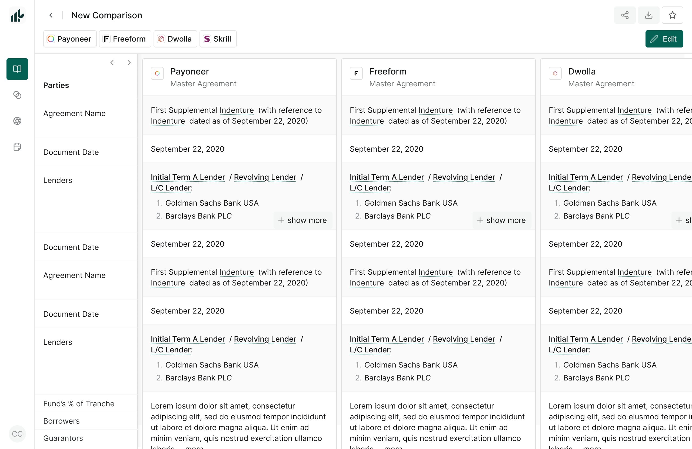Click the download icon in the header

(x=648, y=15)
